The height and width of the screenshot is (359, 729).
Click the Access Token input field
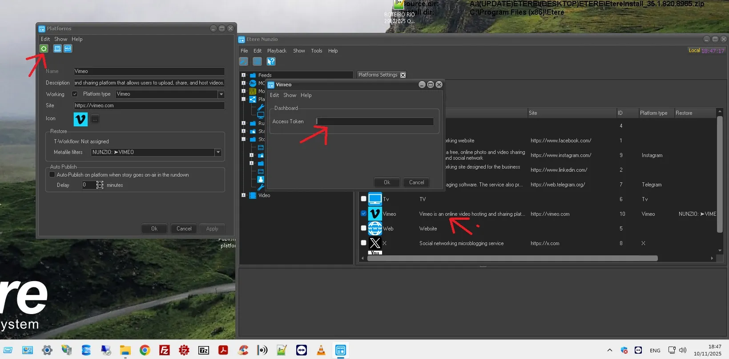pos(375,121)
